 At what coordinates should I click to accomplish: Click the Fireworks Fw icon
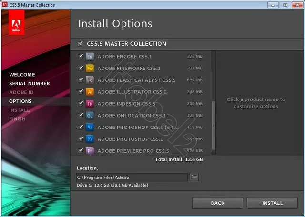point(90,69)
